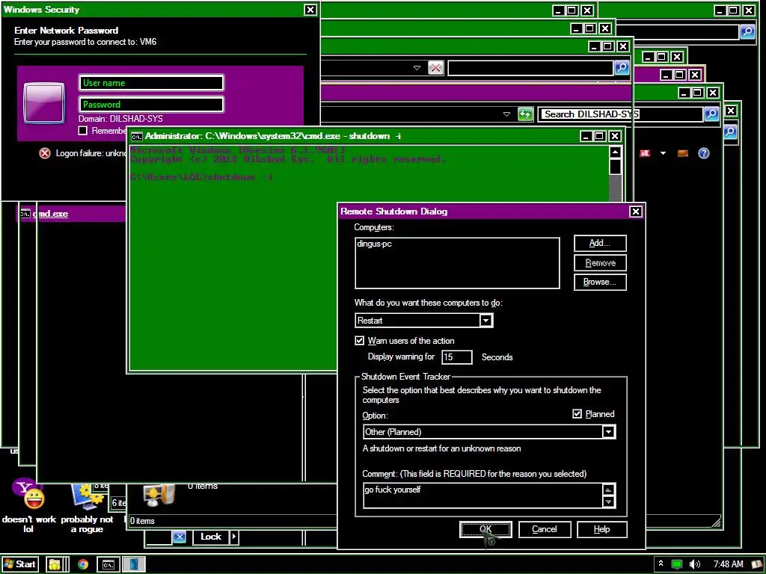Click the Search DILSHAD-SYS box
This screenshot has width=766, height=574.
(622, 114)
